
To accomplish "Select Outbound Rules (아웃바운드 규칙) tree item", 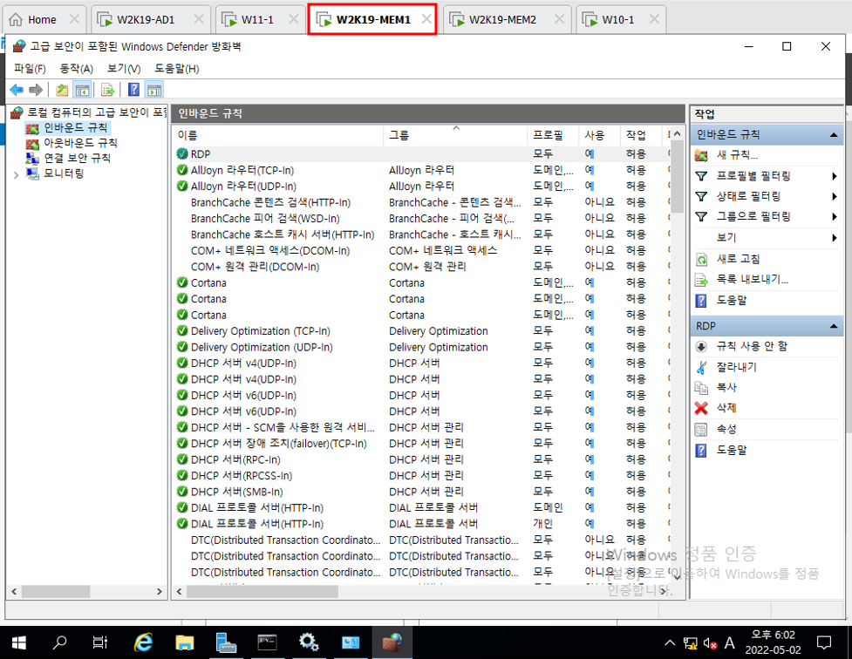I will coord(80,143).
